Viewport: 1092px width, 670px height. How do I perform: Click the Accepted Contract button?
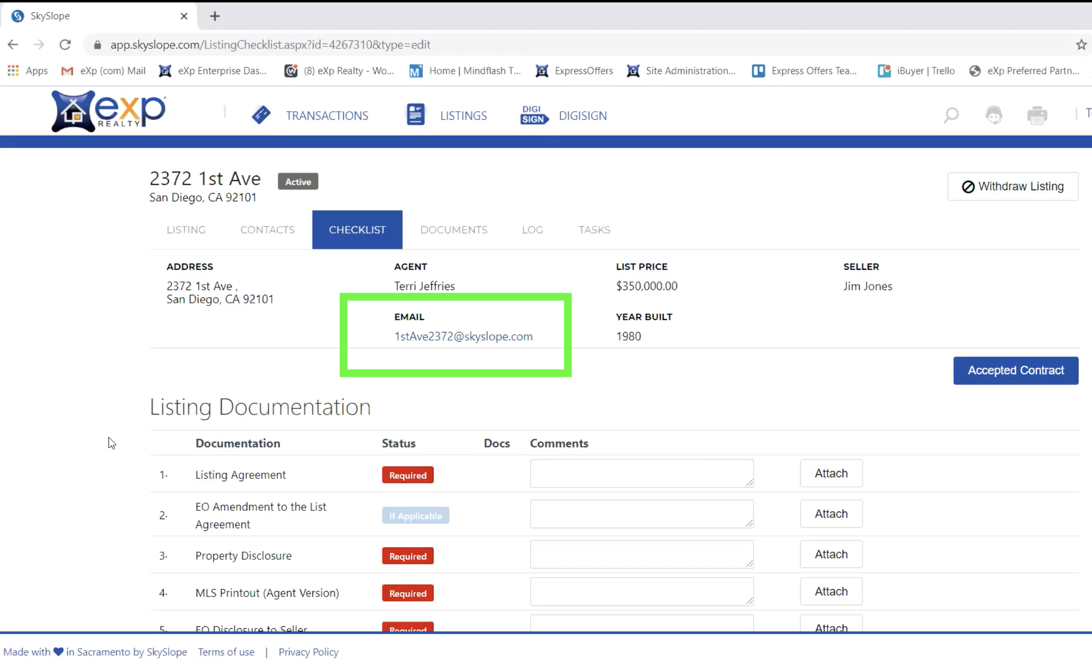tap(1016, 371)
